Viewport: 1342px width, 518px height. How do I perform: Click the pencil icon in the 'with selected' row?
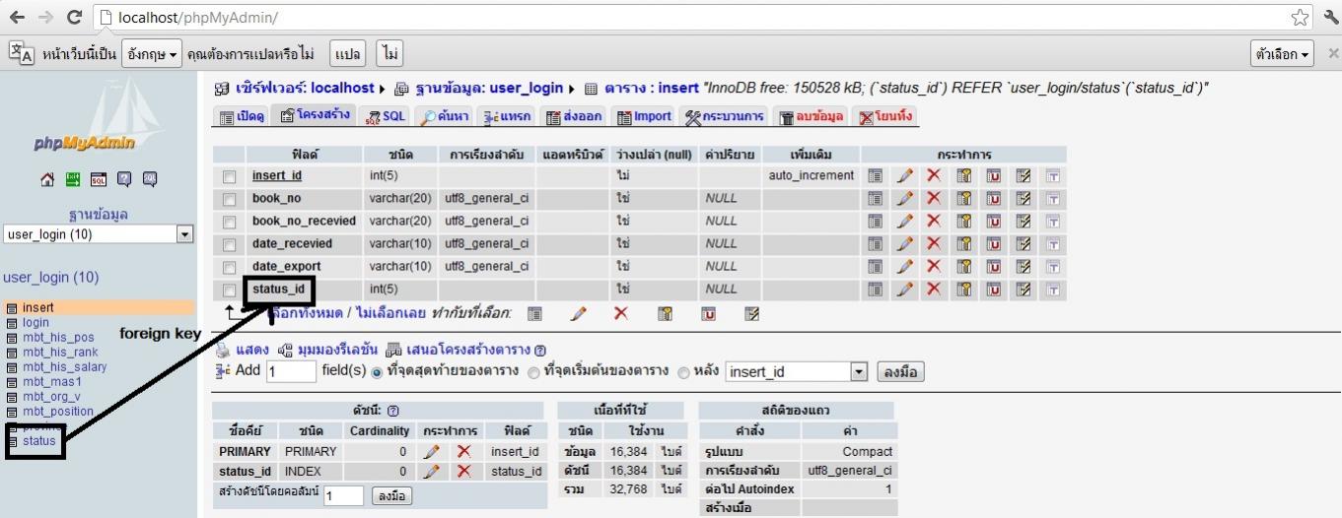point(578,314)
